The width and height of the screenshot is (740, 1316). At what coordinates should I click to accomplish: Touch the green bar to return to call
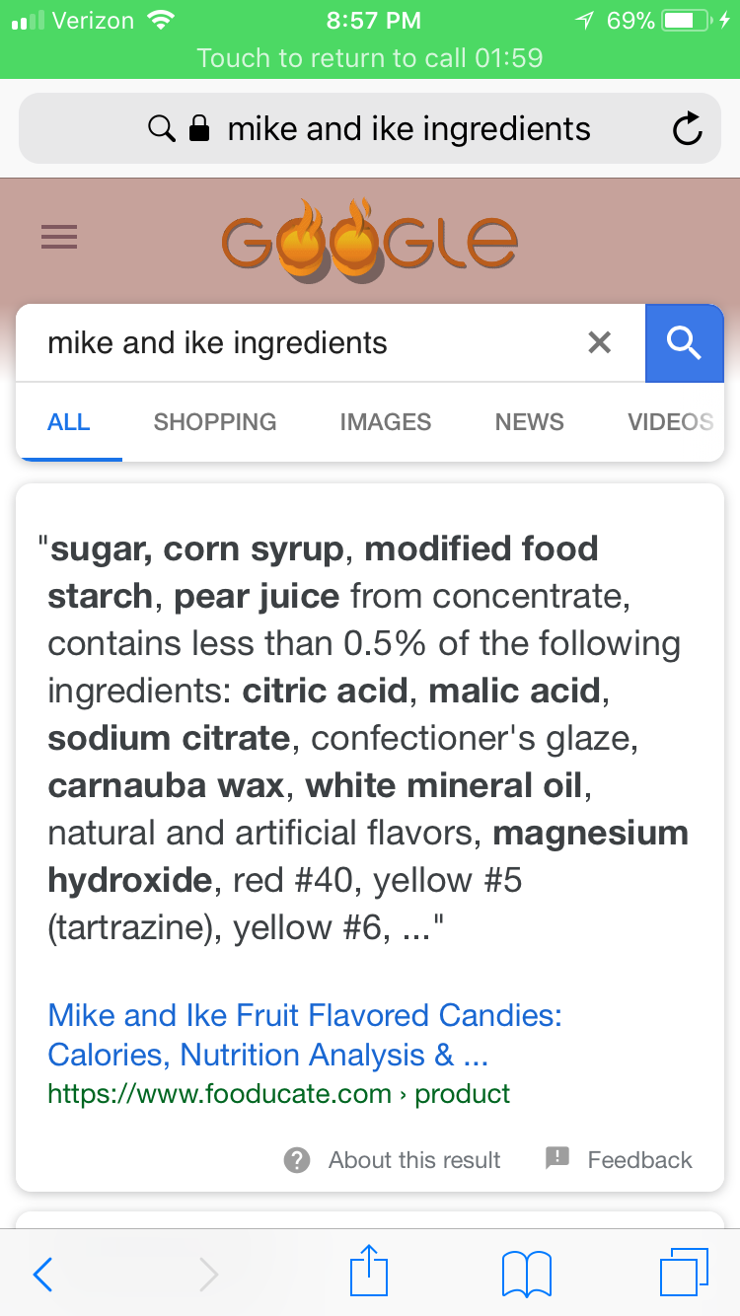pyautogui.click(x=370, y=57)
